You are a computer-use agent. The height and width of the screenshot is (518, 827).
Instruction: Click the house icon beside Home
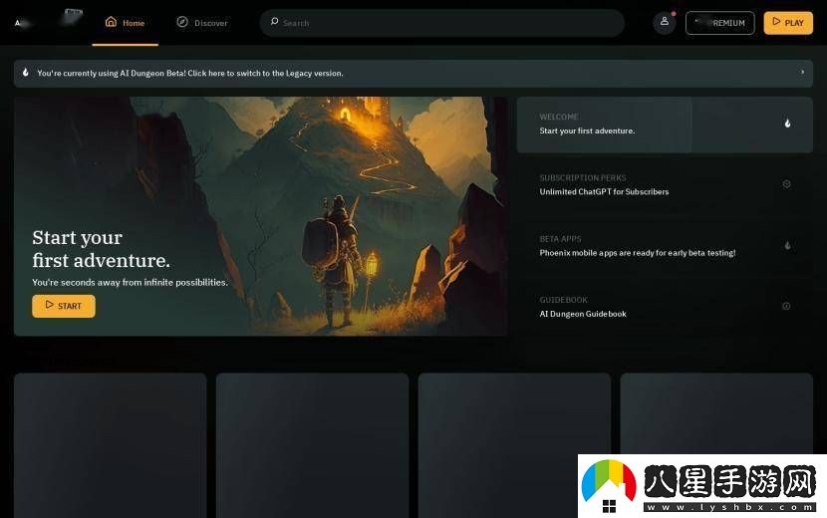[x=111, y=22]
